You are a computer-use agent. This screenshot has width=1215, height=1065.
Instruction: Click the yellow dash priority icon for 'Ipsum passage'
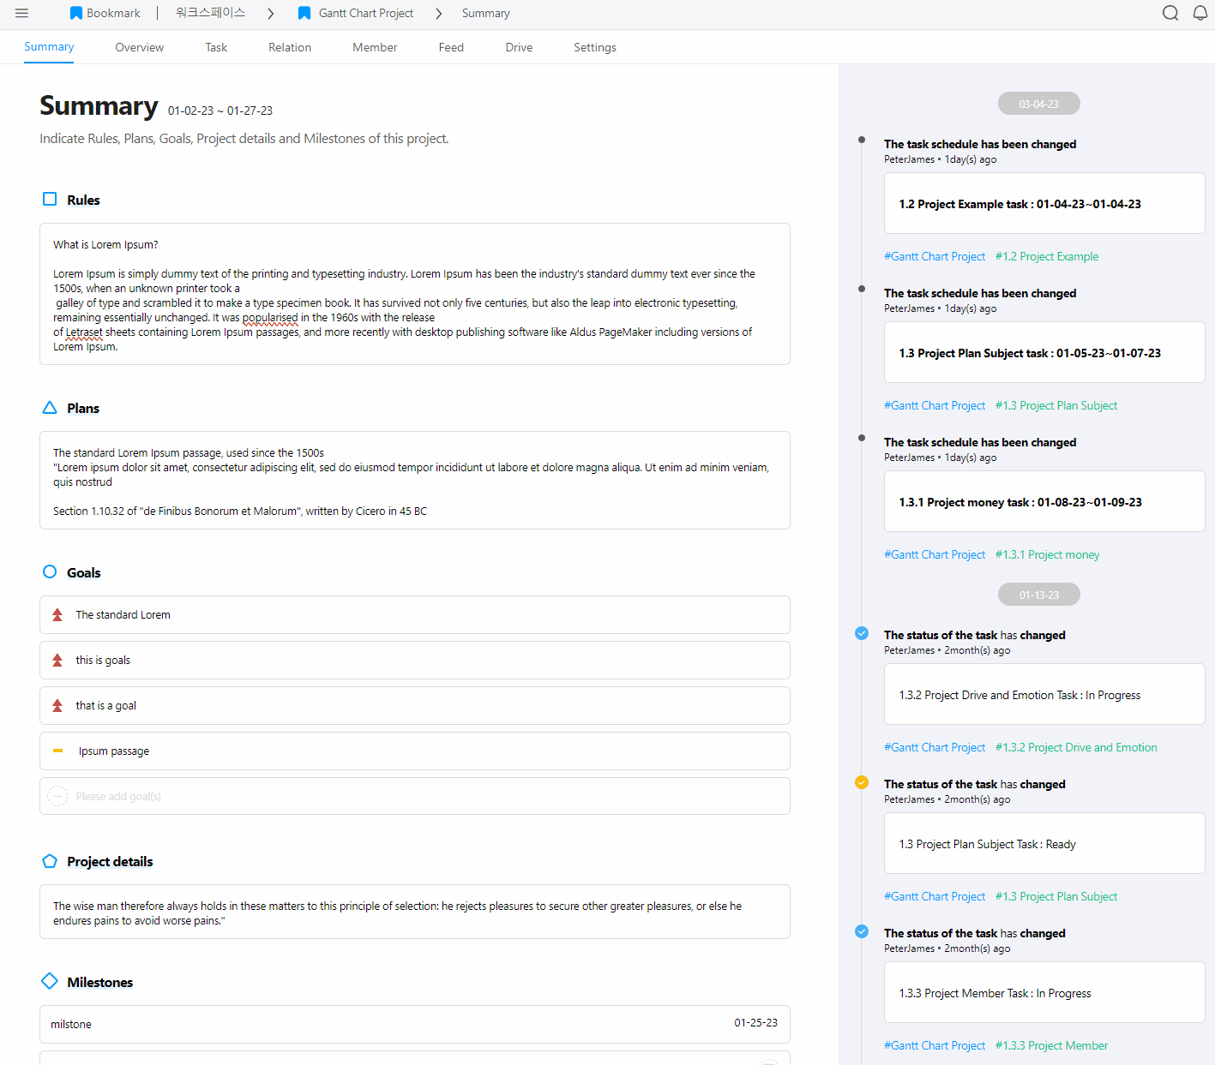57,751
